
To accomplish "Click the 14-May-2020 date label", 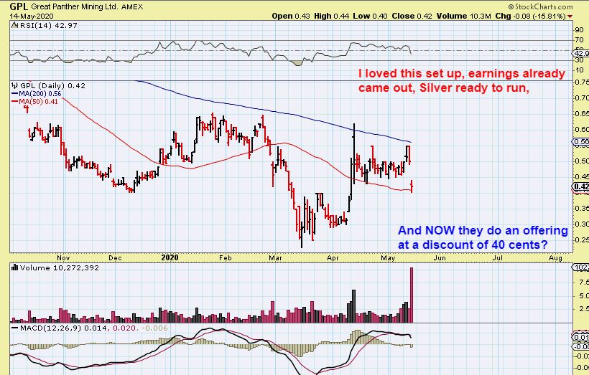I will pyautogui.click(x=32, y=16).
